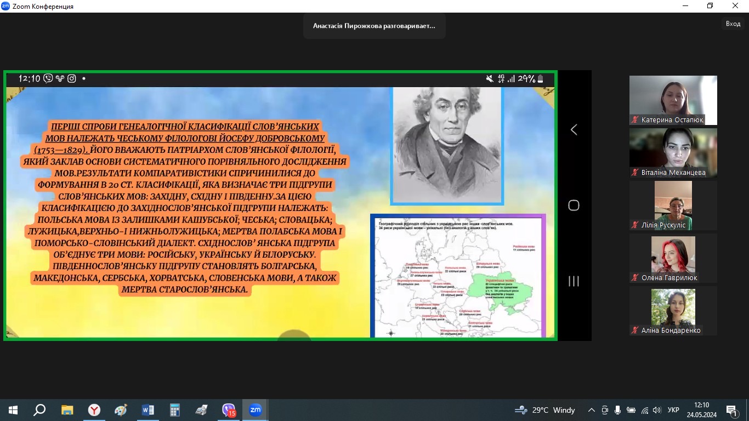Select Олена Гаврилюк video thumbnail
749x421 pixels.
pyautogui.click(x=673, y=258)
